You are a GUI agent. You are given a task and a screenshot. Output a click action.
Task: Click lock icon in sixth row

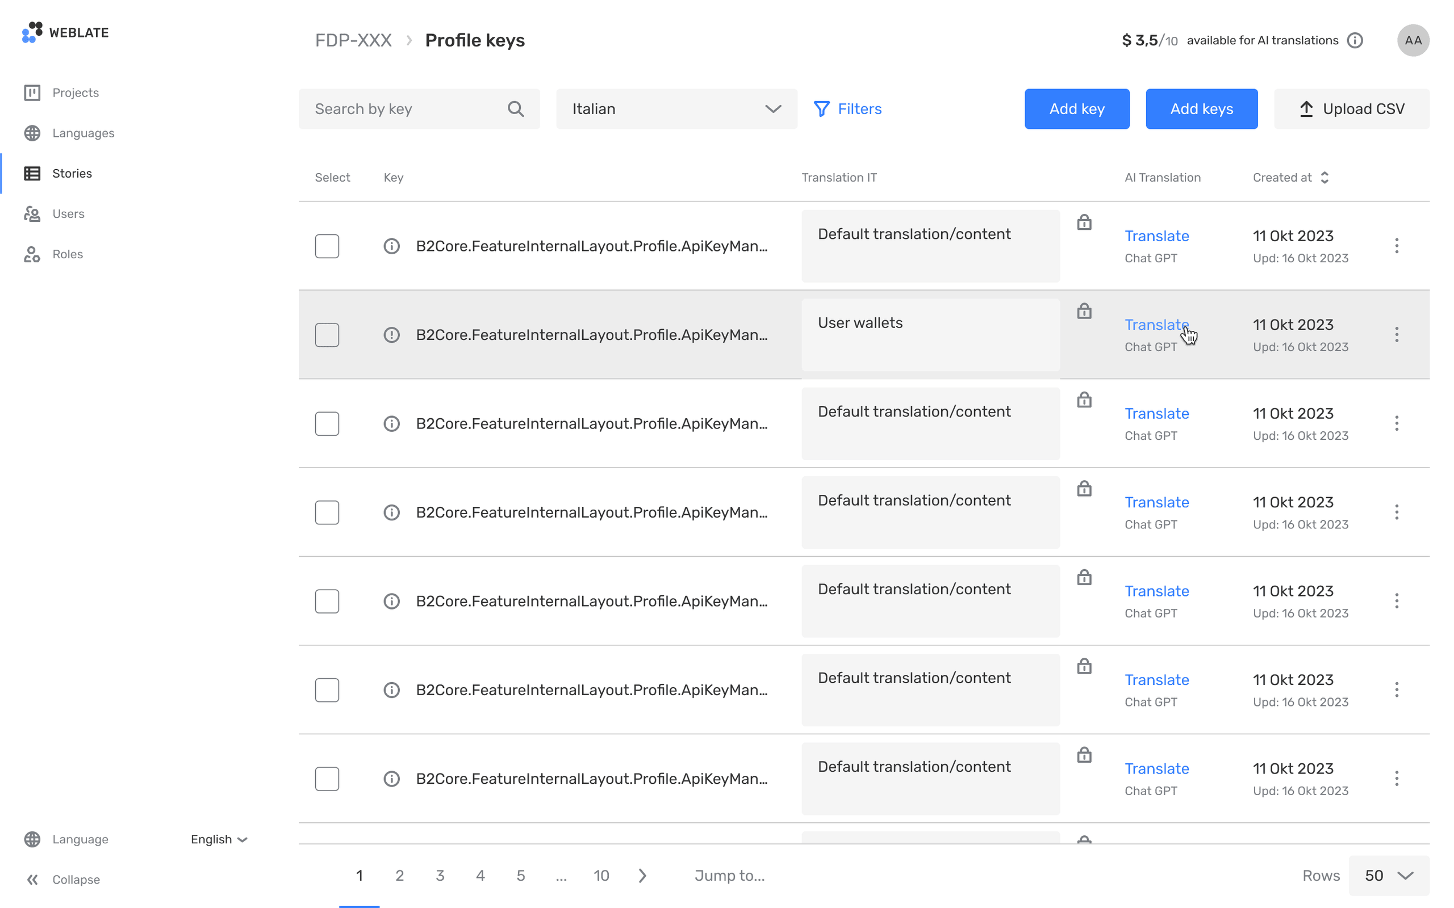coord(1084,666)
